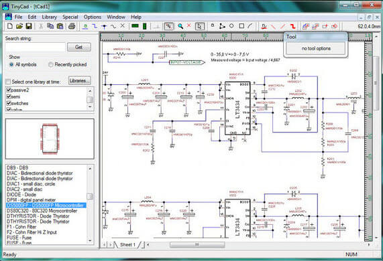Click symbol list scroll down arrow

[90, 240]
